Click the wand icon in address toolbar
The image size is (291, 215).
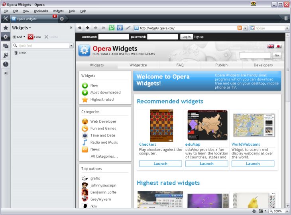pos(128,28)
